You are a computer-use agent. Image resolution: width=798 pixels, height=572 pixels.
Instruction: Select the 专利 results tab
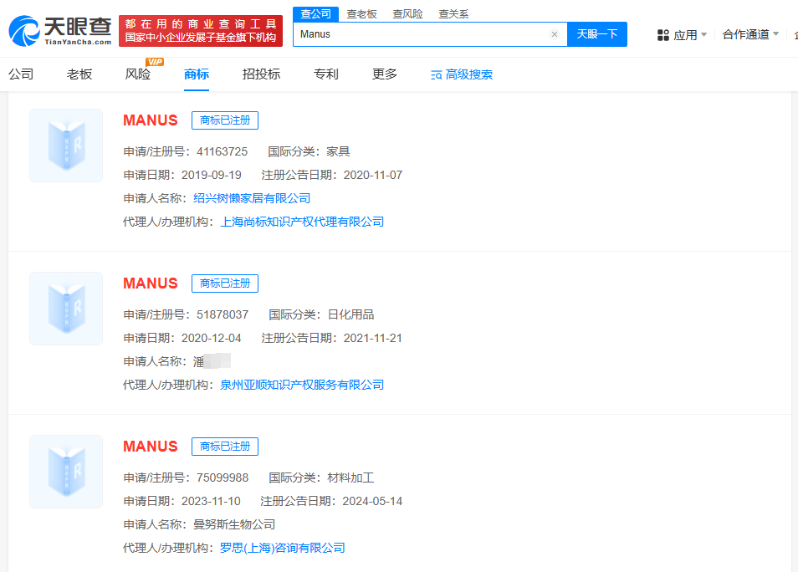[x=325, y=74]
